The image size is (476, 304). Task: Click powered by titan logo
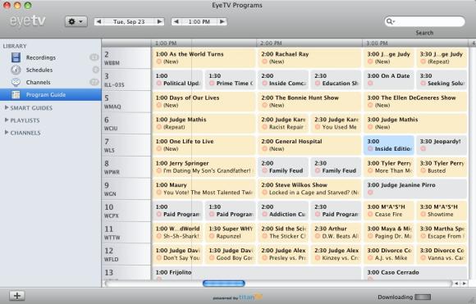click(238, 297)
